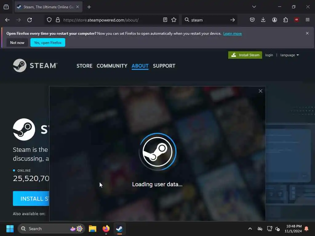Open OneDrive cloud tray icon
This screenshot has height=236, width=315.
260,229
